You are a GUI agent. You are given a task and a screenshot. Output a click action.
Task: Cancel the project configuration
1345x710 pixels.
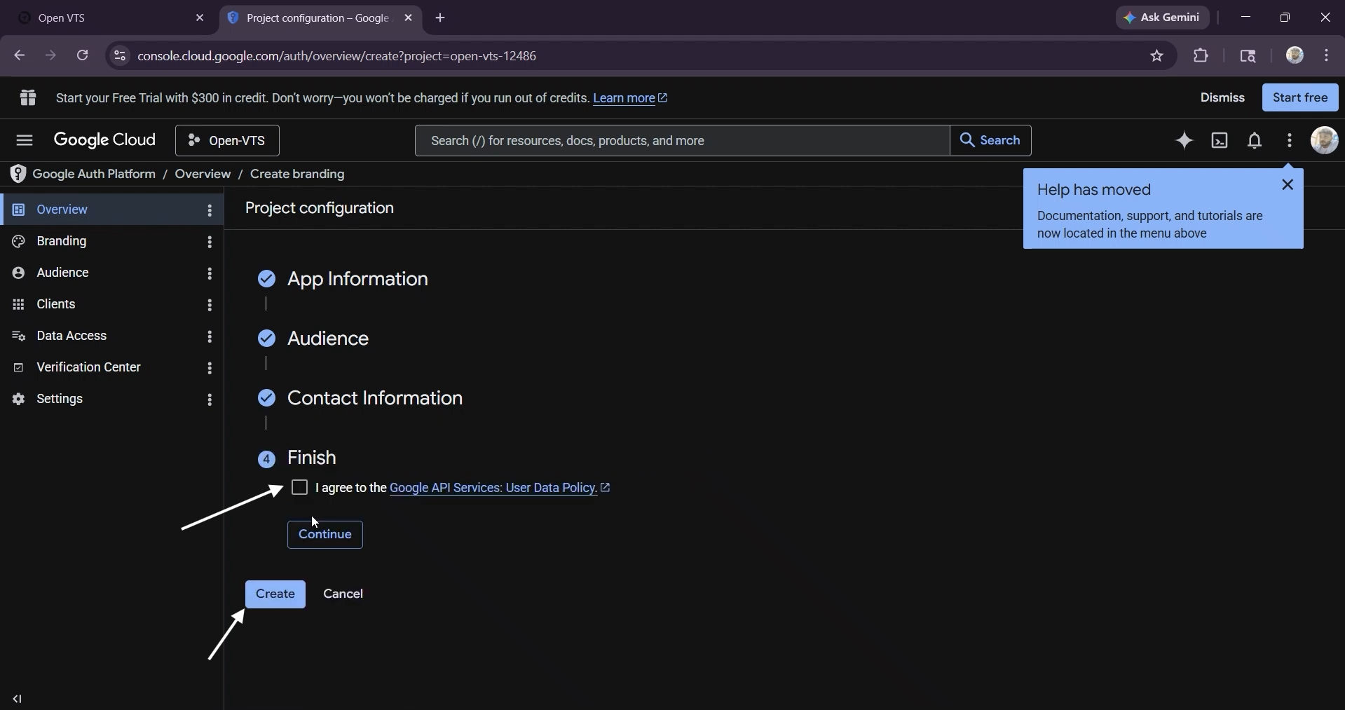(x=343, y=594)
